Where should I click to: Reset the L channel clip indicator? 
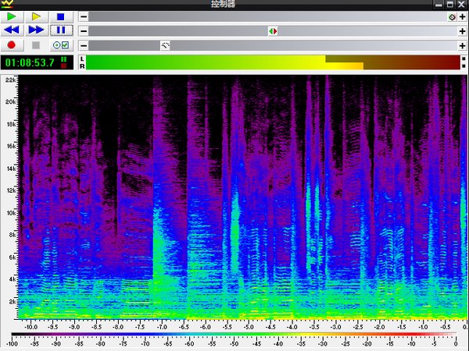(x=464, y=58)
